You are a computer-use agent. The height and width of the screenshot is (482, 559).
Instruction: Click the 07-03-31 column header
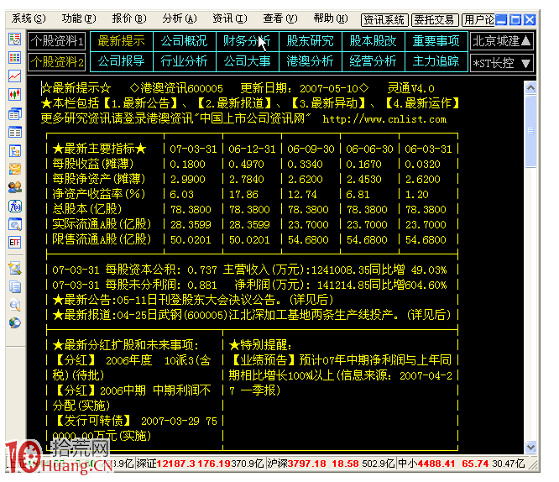[x=193, y=149]
